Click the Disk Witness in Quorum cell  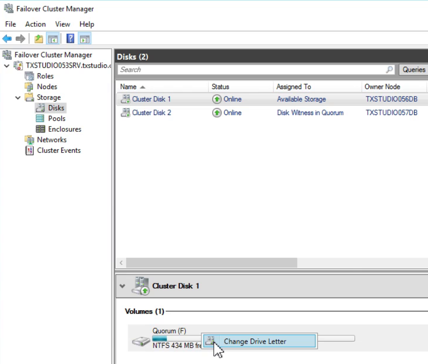click(310, 113)
